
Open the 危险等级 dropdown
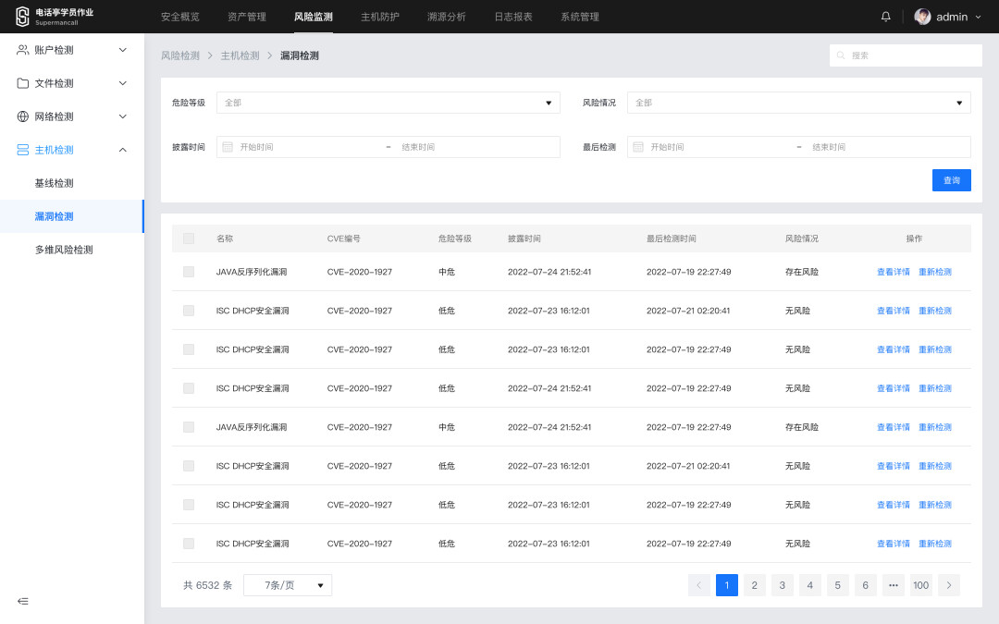(x=388, y=103)
